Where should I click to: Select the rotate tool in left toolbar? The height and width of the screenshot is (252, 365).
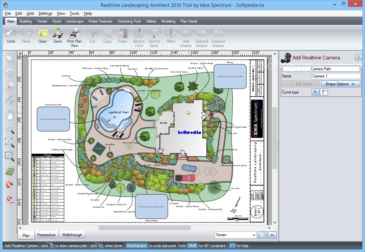[10, 73]
